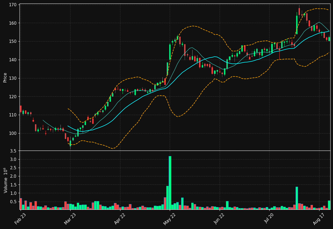Click the green volume bar spiking in early August
The height and width of the screenshot is (229, 333).
click(297, 198)
